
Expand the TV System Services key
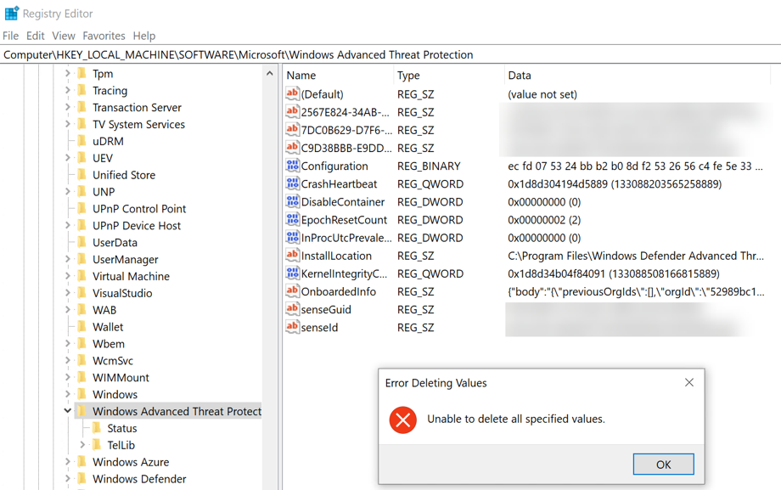(68, 125)
